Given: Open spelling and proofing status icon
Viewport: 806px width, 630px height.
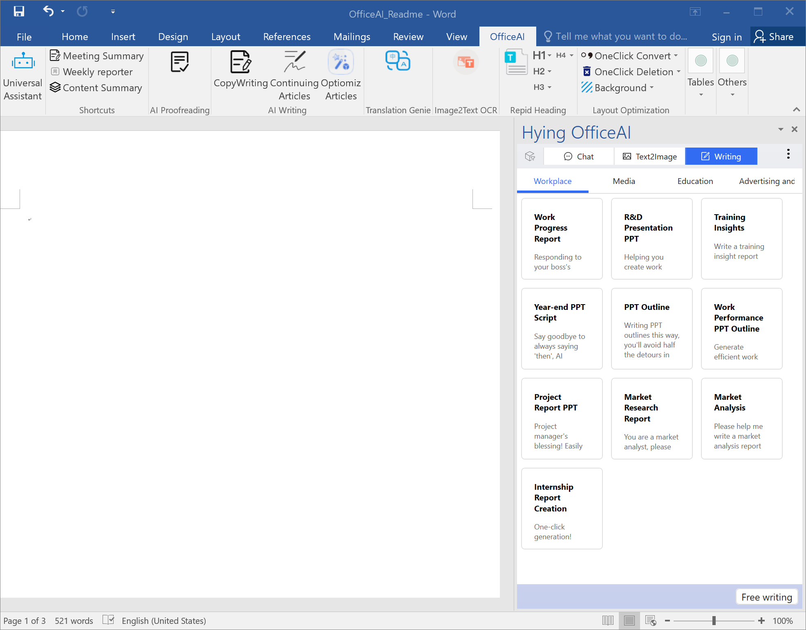Looking at the screenshot, I should pos(108,620).
